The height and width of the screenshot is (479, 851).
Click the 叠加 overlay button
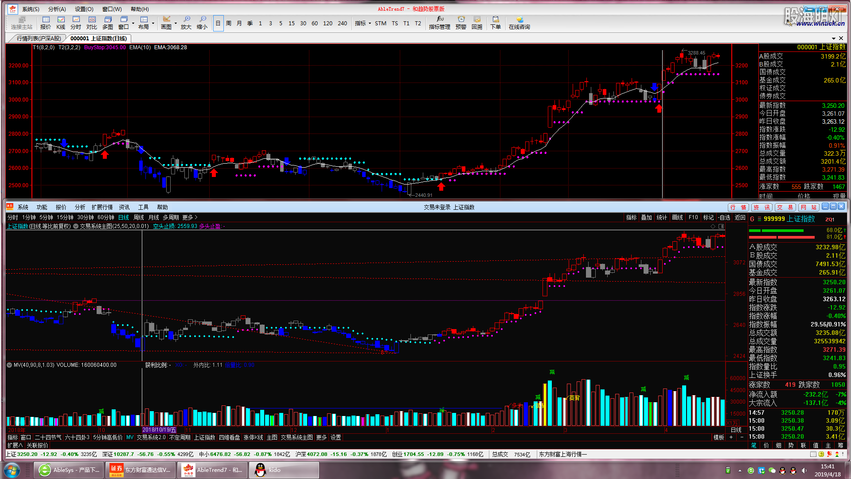point(647,217)
